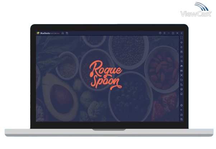Collapse the side toolbar with double chevron
The width and height of the screenshot is (216, 149).
pos(182,33)
